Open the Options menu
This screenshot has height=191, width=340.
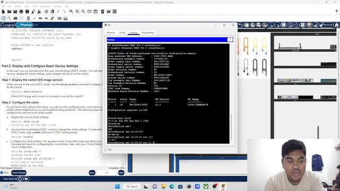tap(18, 6)
